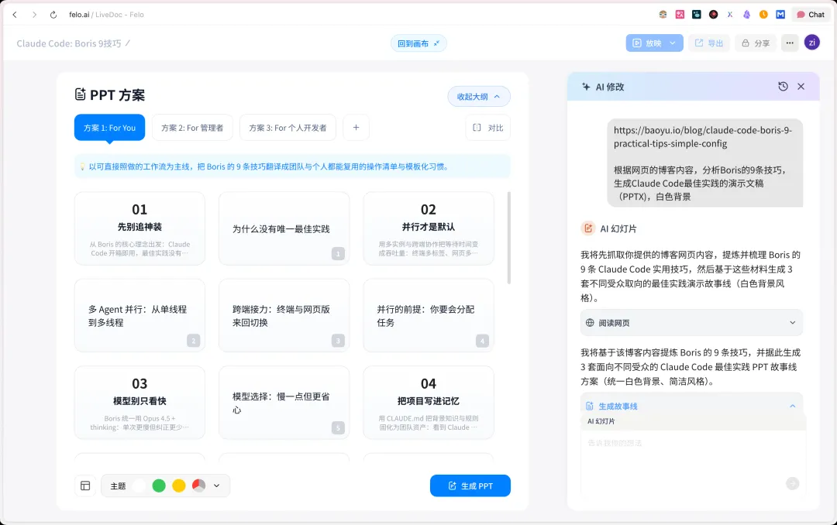Open card 02 并行才是默认

429,228
